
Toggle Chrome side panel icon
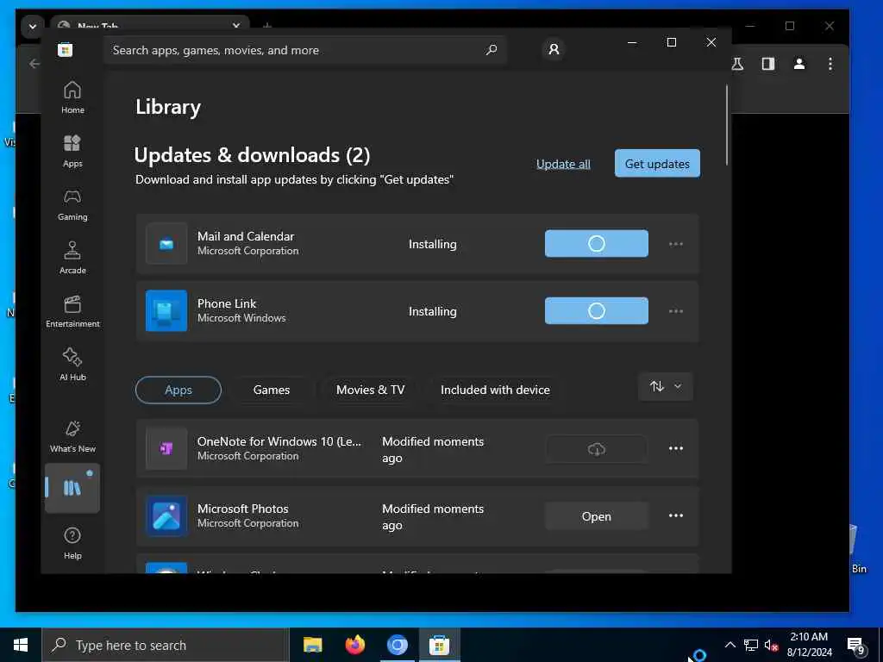(x=768, y=64)
